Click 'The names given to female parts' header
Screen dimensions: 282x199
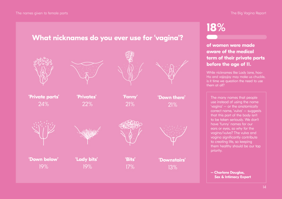point(42,13)
